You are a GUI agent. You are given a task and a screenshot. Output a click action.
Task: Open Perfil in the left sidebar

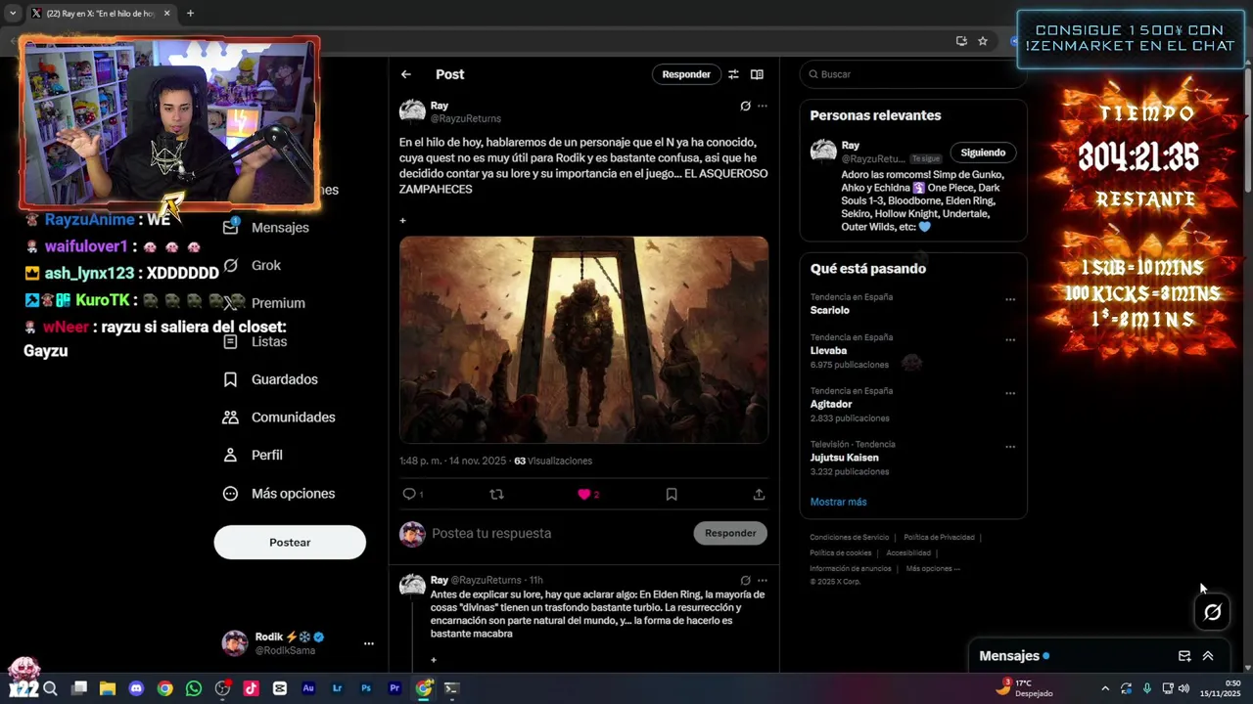tap(253, 456)
